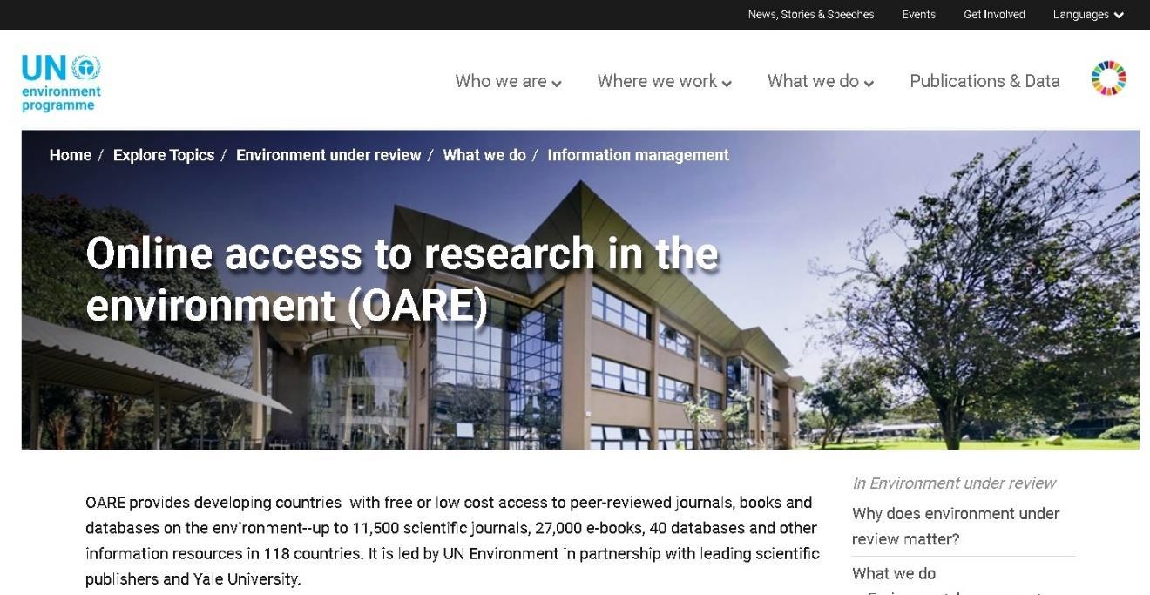This screenshot has width=1150, height=595.
Task: Click the OARE description paragraph
Action: (452, 540)
